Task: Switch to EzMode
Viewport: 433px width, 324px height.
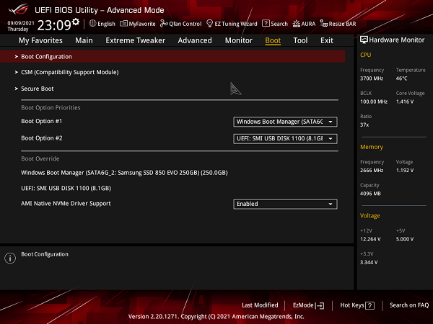Action: (x=308, y=305)
